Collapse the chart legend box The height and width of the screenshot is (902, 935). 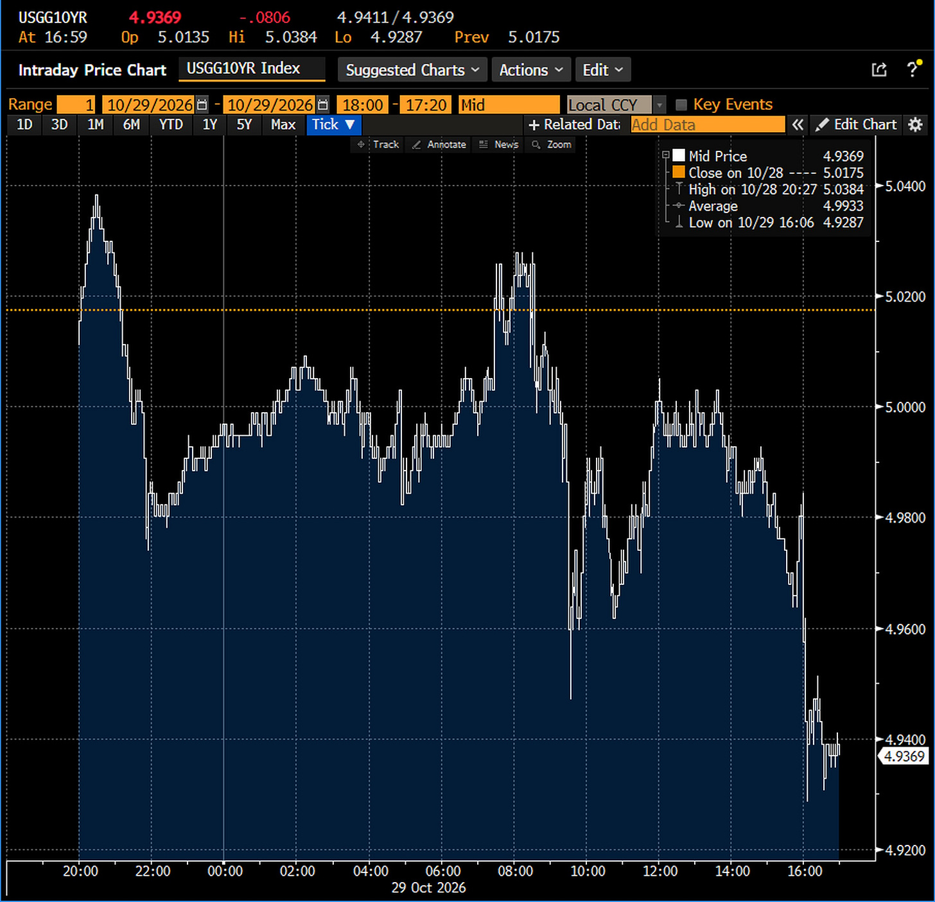click(x=666, y=155)
